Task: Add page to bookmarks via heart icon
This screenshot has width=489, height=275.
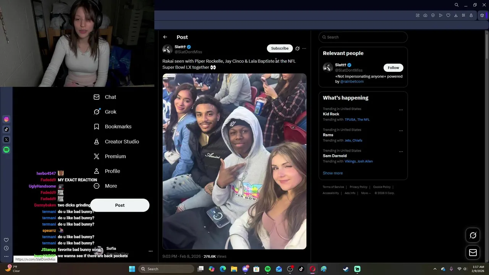Action: 448,15
